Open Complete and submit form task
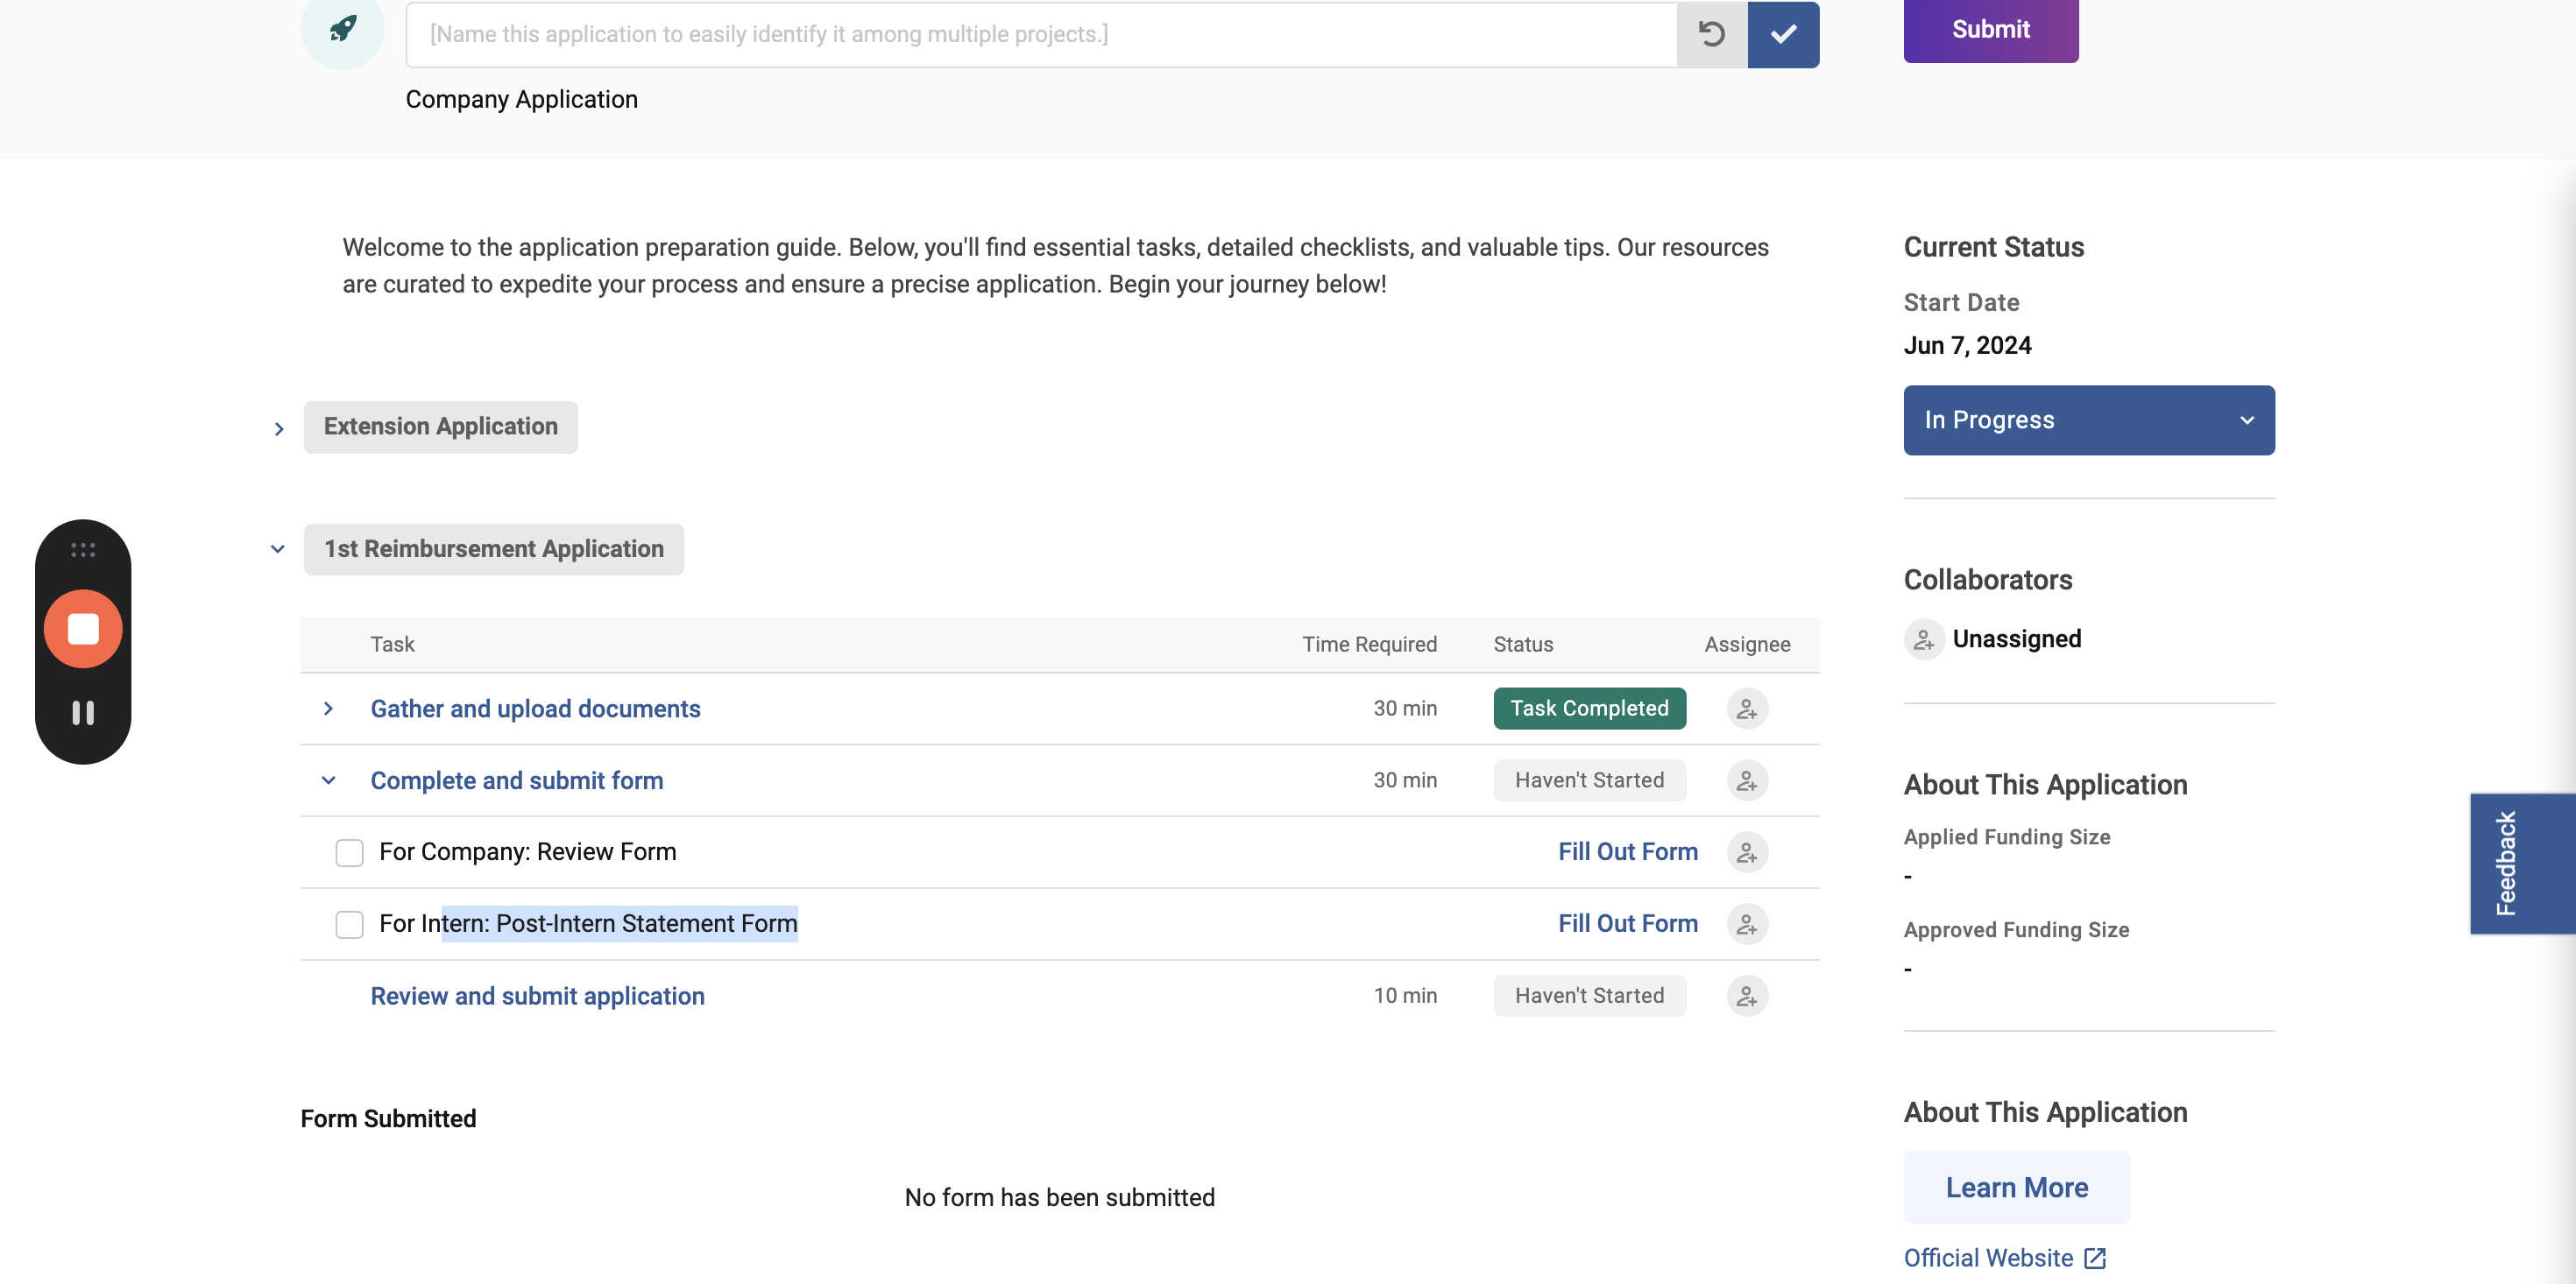This screenshot has height=1284, width=2576. 517,781
